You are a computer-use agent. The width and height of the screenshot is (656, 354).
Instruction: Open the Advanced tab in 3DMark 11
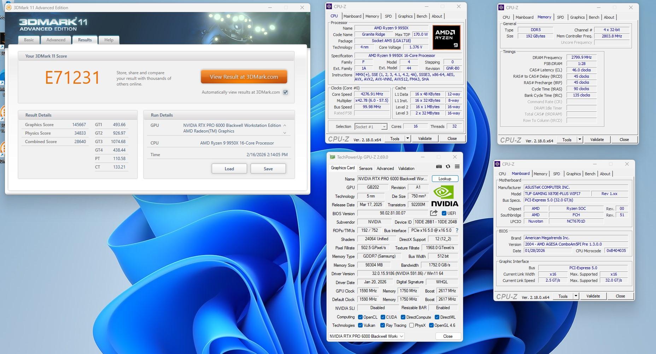click(56, 40)
